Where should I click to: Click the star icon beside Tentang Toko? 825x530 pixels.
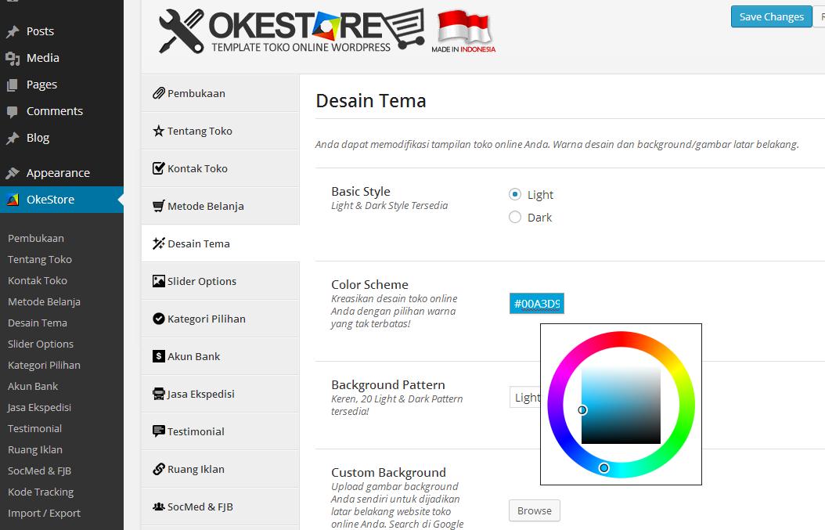tap(159, 131)
